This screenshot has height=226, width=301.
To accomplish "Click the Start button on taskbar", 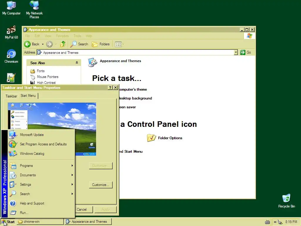I will 8,222.
